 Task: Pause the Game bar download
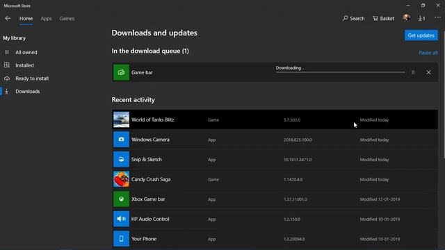click(413, 72)
